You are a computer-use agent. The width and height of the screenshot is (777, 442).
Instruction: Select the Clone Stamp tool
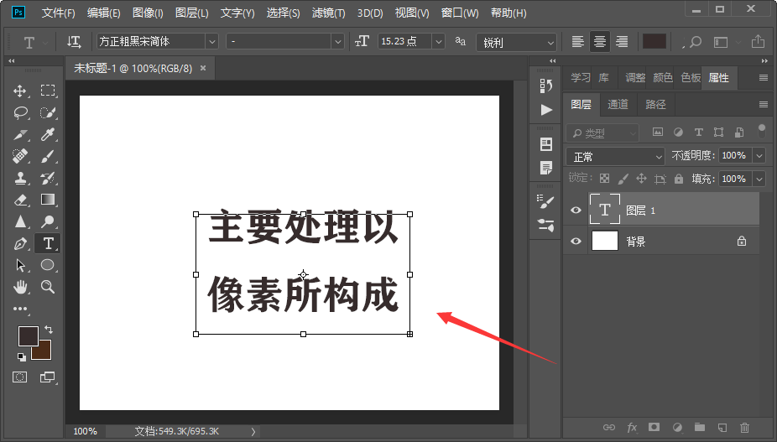click(20, 178)
